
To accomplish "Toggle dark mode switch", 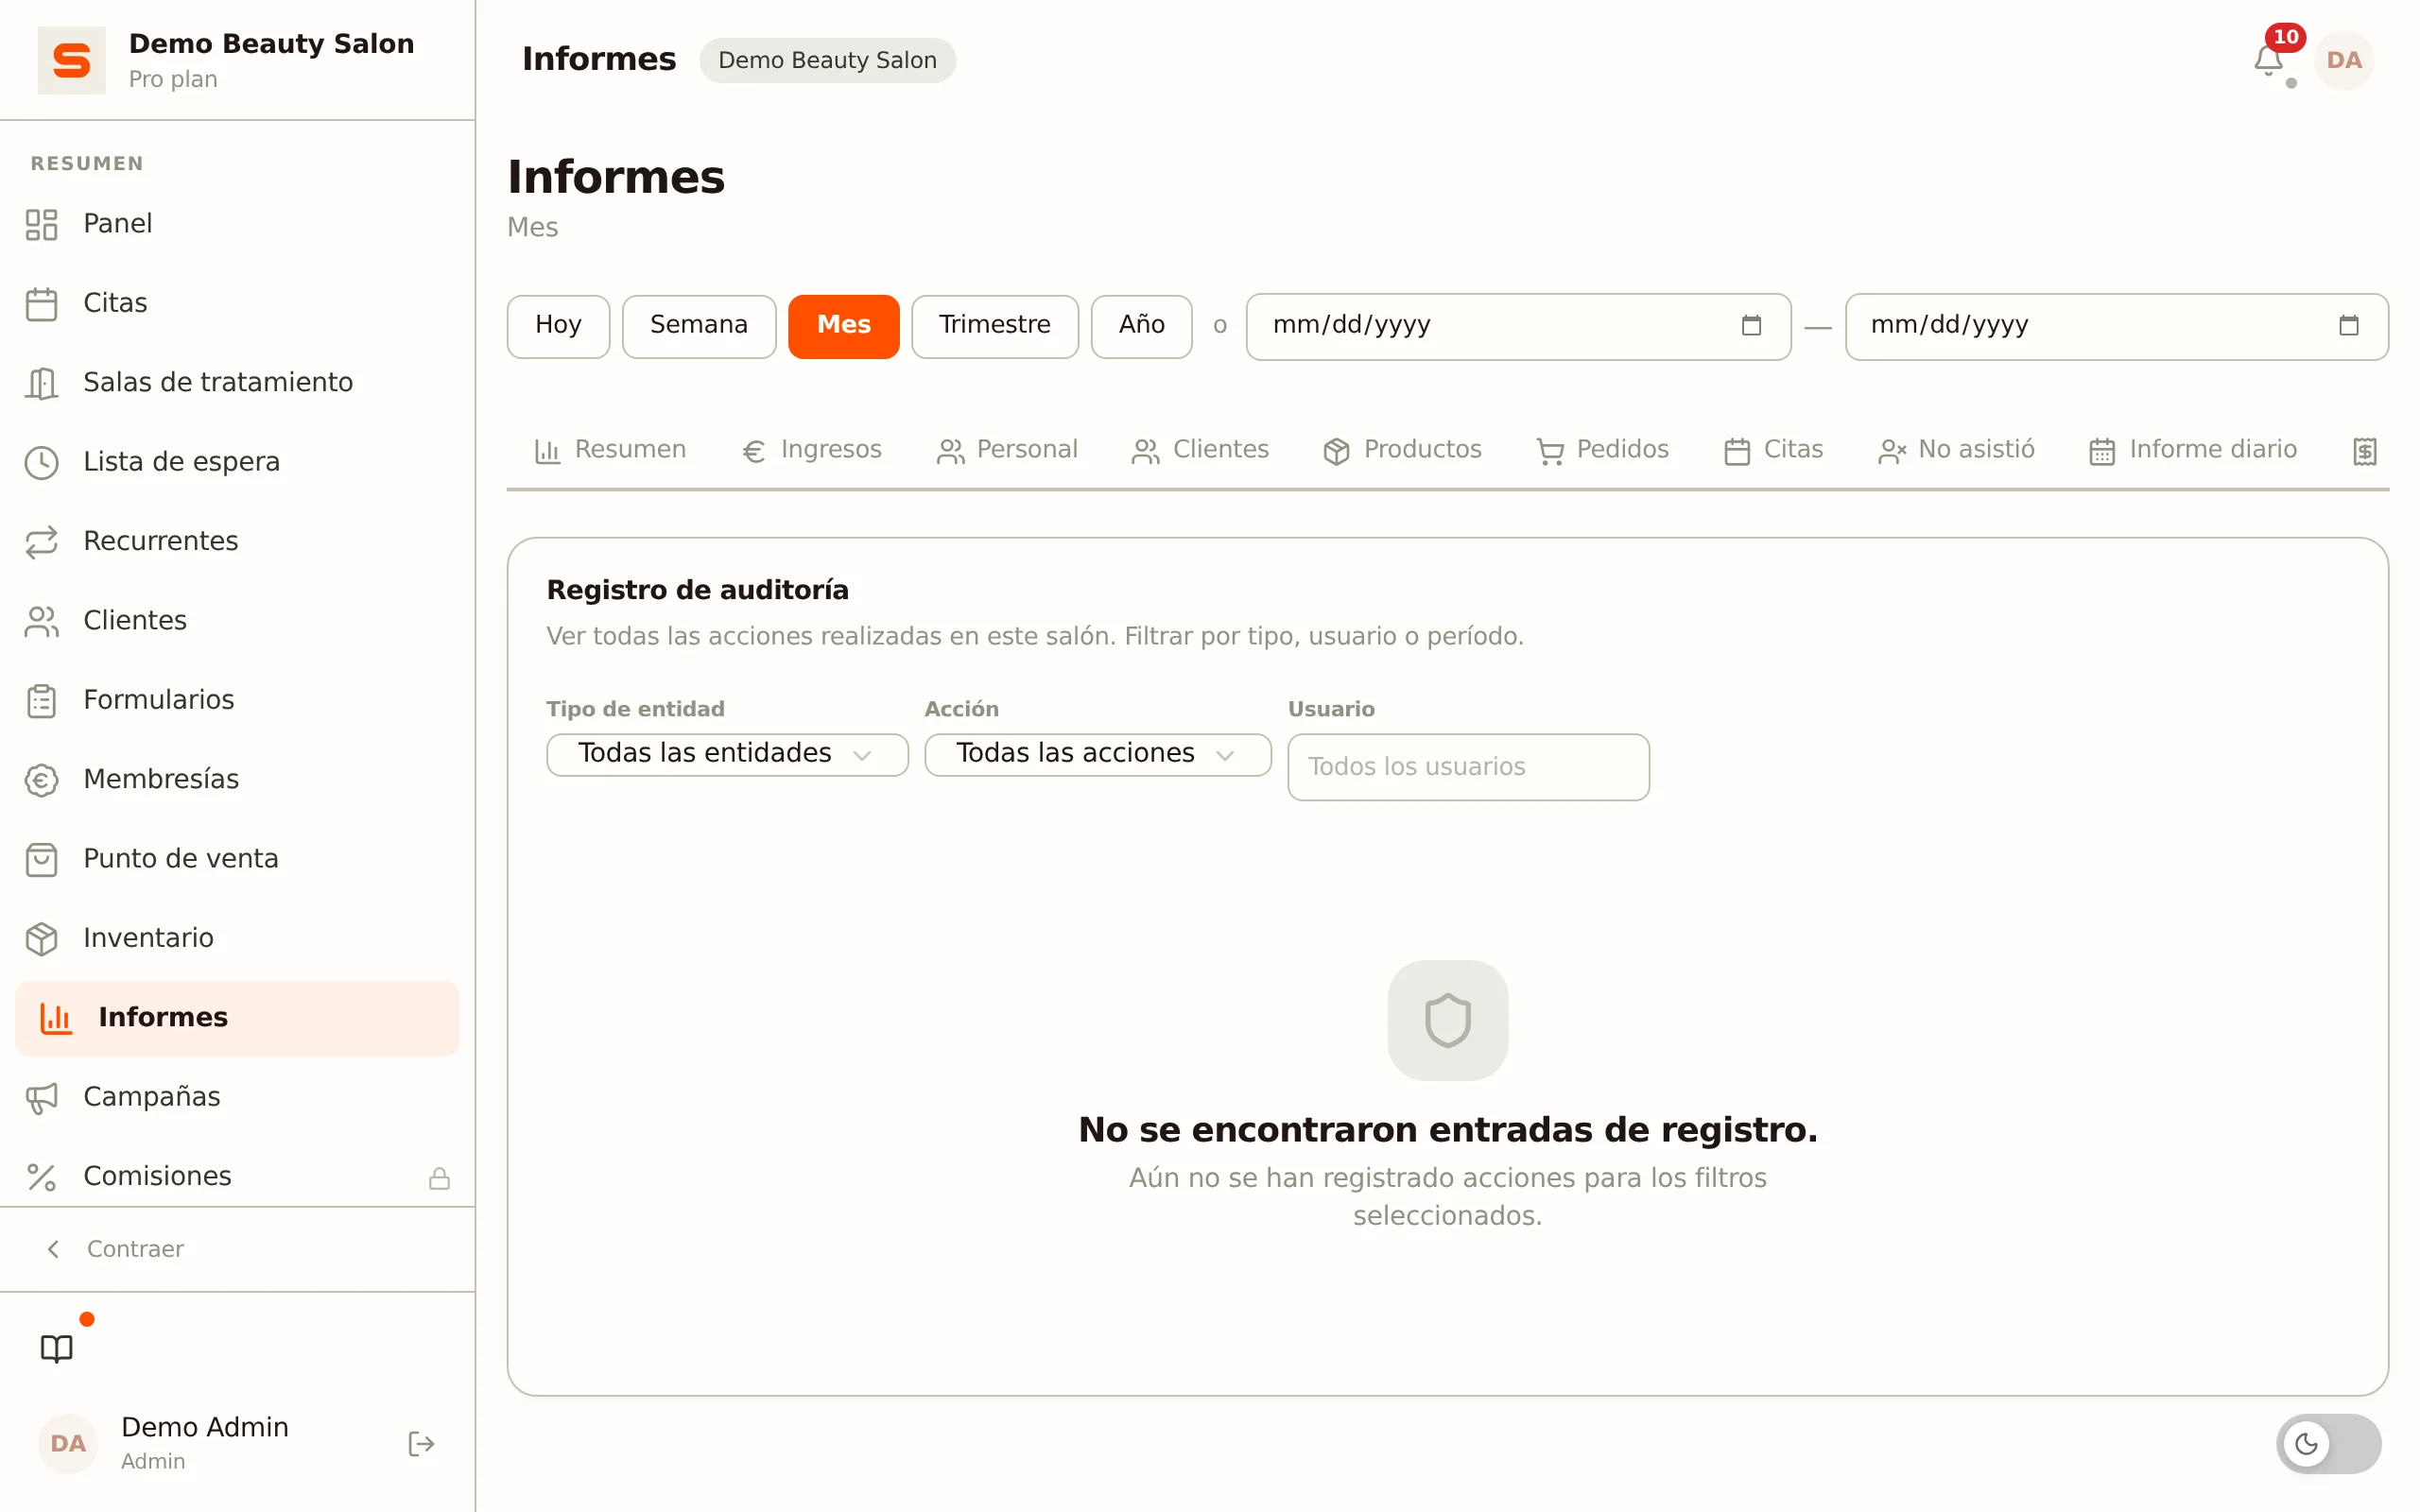I will [x=2328, y=1443].
